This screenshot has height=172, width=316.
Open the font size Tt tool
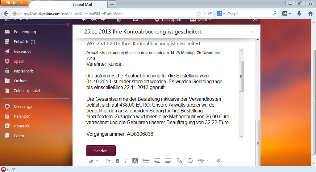point(108,161)
